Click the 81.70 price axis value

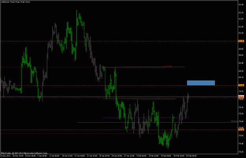[x=241, y=13]
